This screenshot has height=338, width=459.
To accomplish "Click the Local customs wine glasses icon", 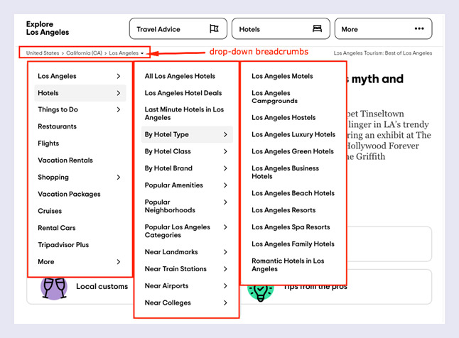I will tap(54, 288).
